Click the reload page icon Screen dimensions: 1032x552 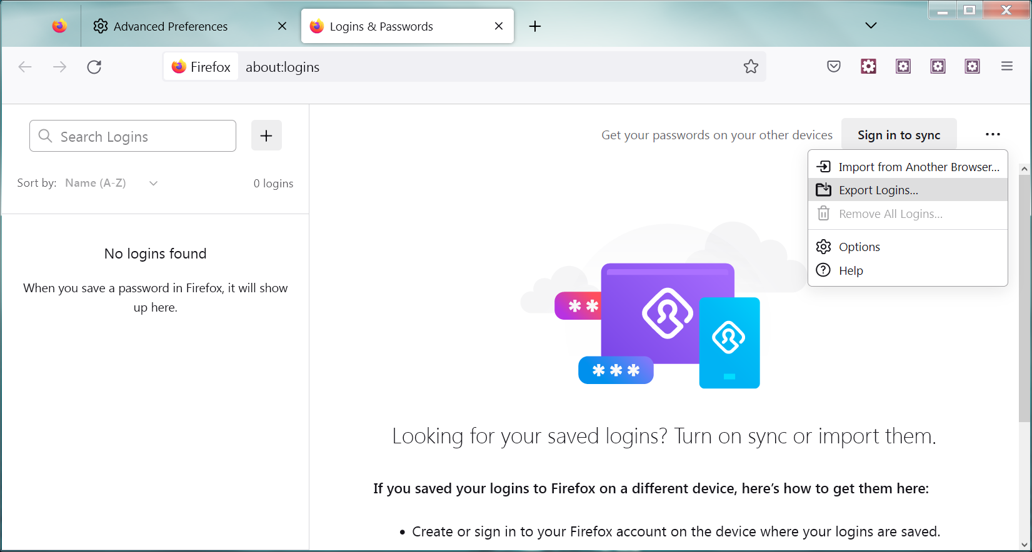tap(94, 67)
